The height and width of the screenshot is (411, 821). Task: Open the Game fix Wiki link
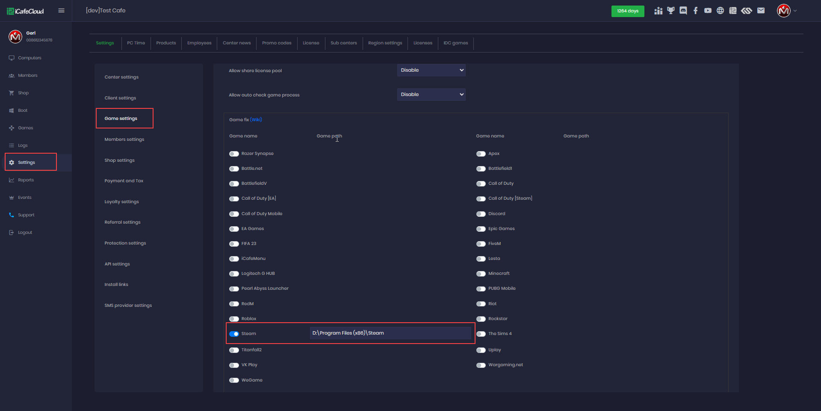tap(256, 120)
